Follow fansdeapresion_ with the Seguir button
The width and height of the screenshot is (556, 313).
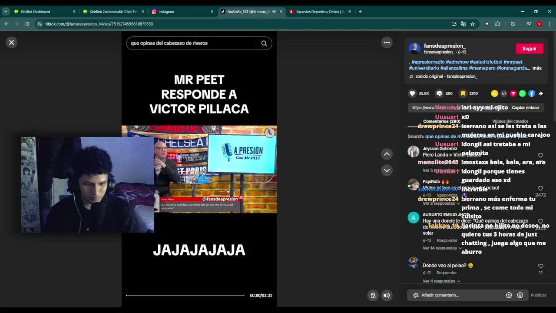click(529, 49)
